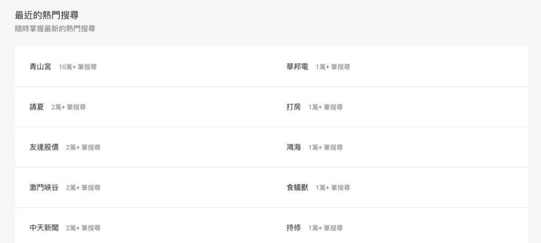The width and height of the screenshot is (541, 243).
Task: Click the 1萬+ 筆搜尋 count beside 鴻海
Action: 325,148
